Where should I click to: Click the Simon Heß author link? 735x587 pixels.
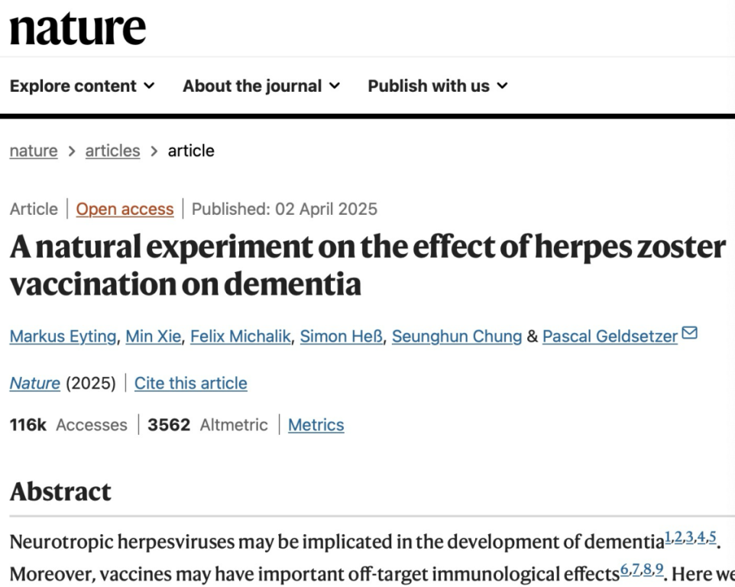click(x=342, y=336)
